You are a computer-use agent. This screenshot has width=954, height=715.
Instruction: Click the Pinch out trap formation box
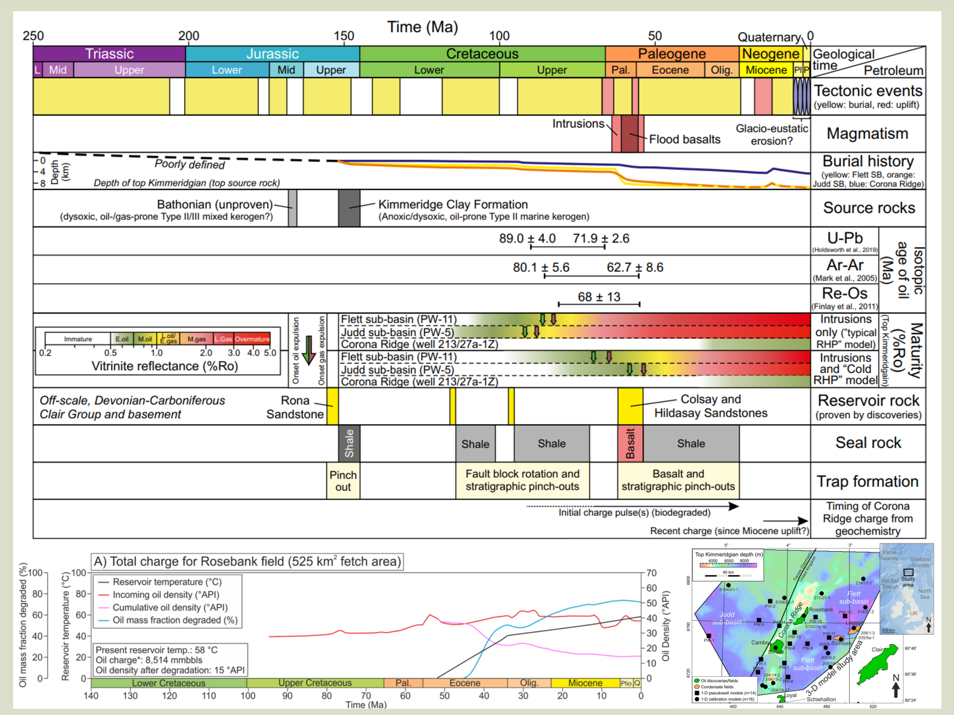[343, 480]
